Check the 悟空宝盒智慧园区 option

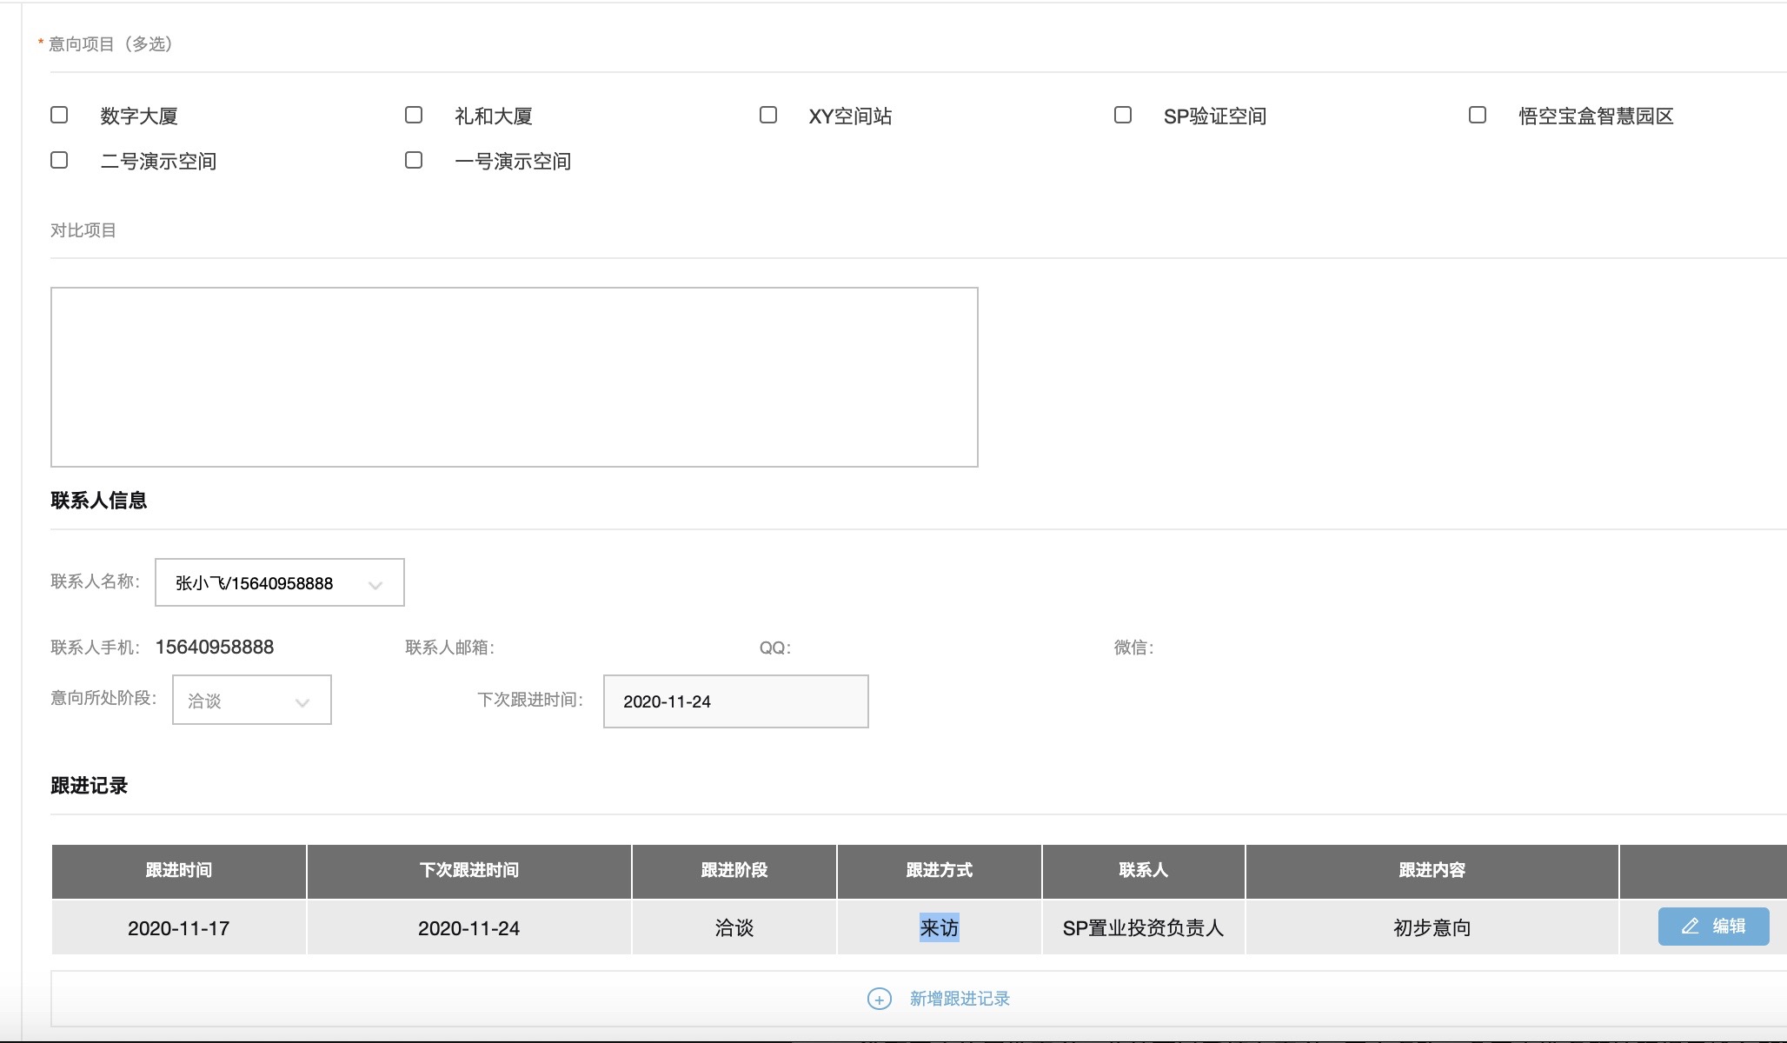pyautogui.click(x=1478, y=115)
